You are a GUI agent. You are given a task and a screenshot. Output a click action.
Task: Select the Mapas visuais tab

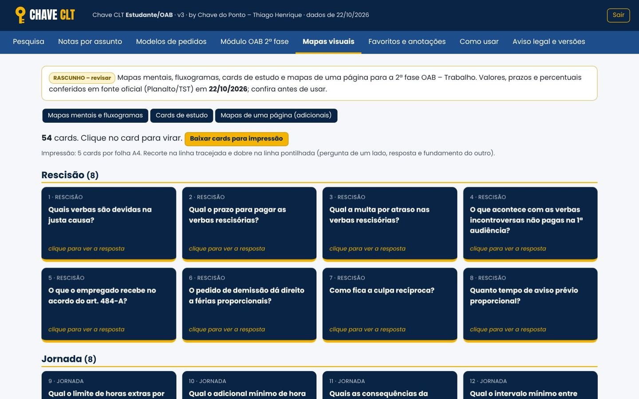click(328, 42)
